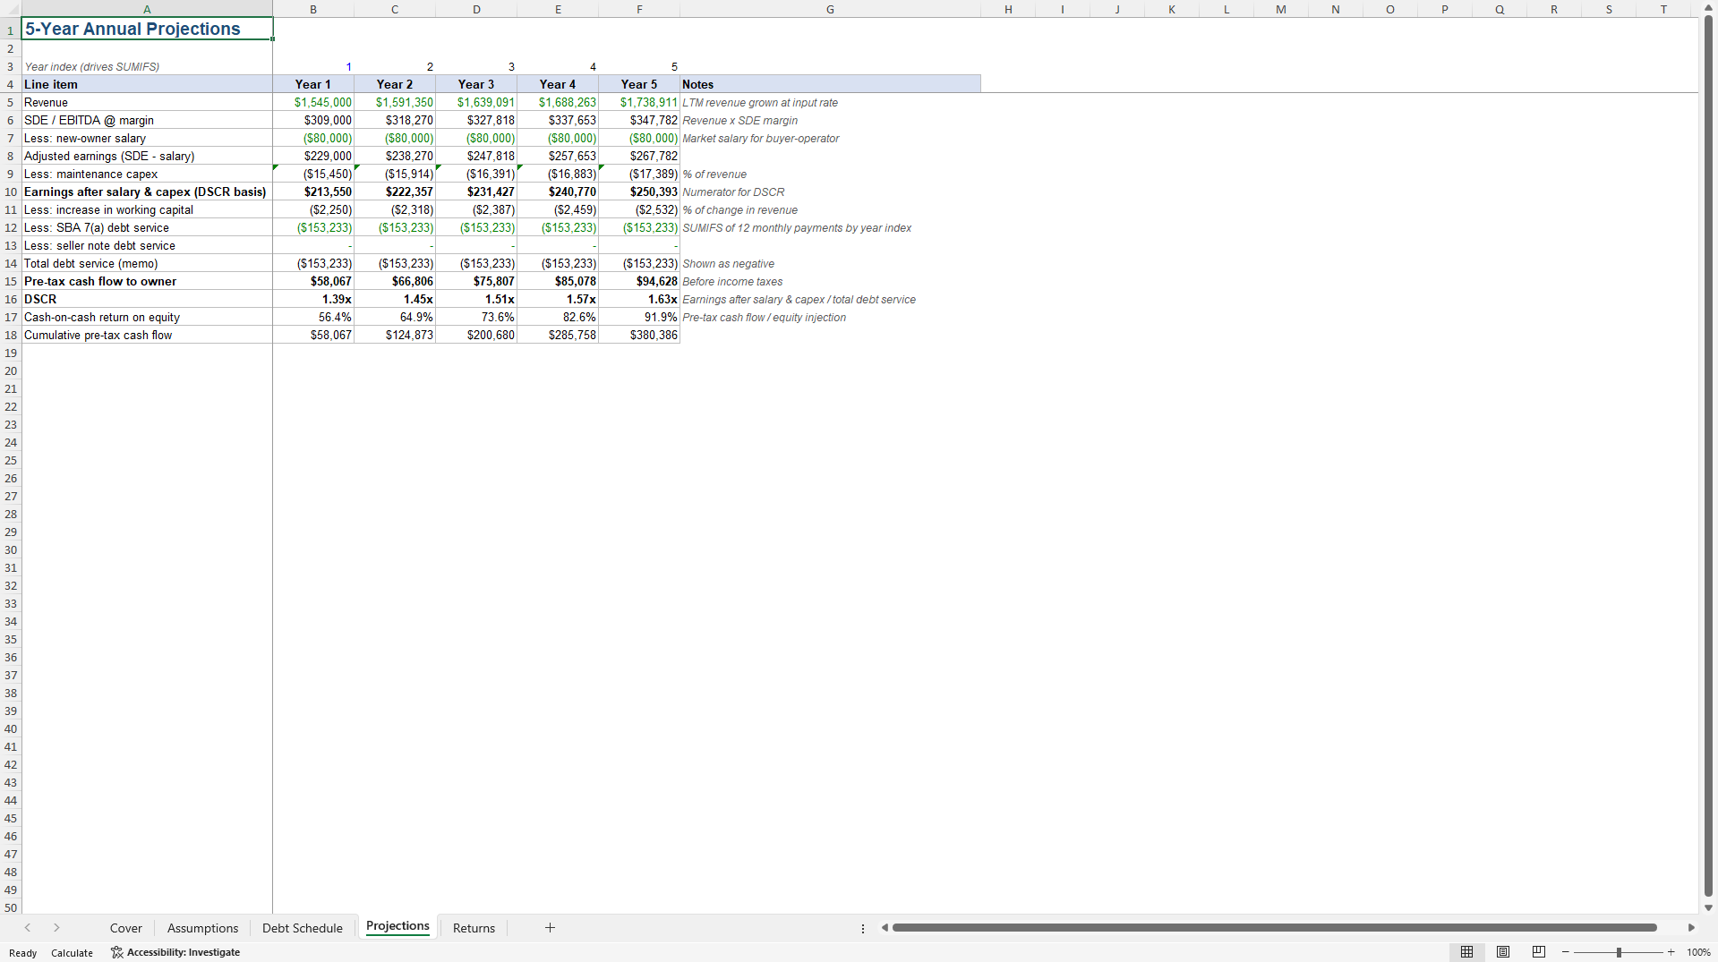Go to next sheet tab arrow
This screenshot has width=1718, height=962.
tap(56, 928)
